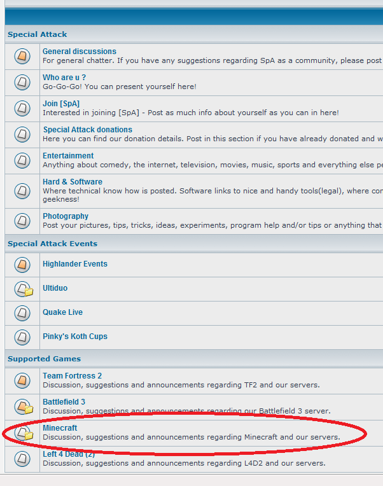Go to the Hard & Software forum
Image resolution: width=383 pixels, height=486 pixels.
pyautogui.click(x=73, y=182)
